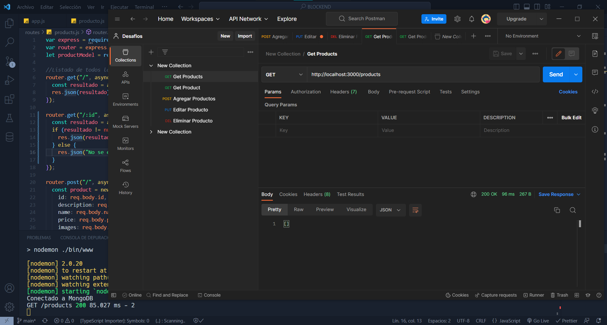607x325 pixels.
Task: Click the Send button
Action: click(556, 74)
